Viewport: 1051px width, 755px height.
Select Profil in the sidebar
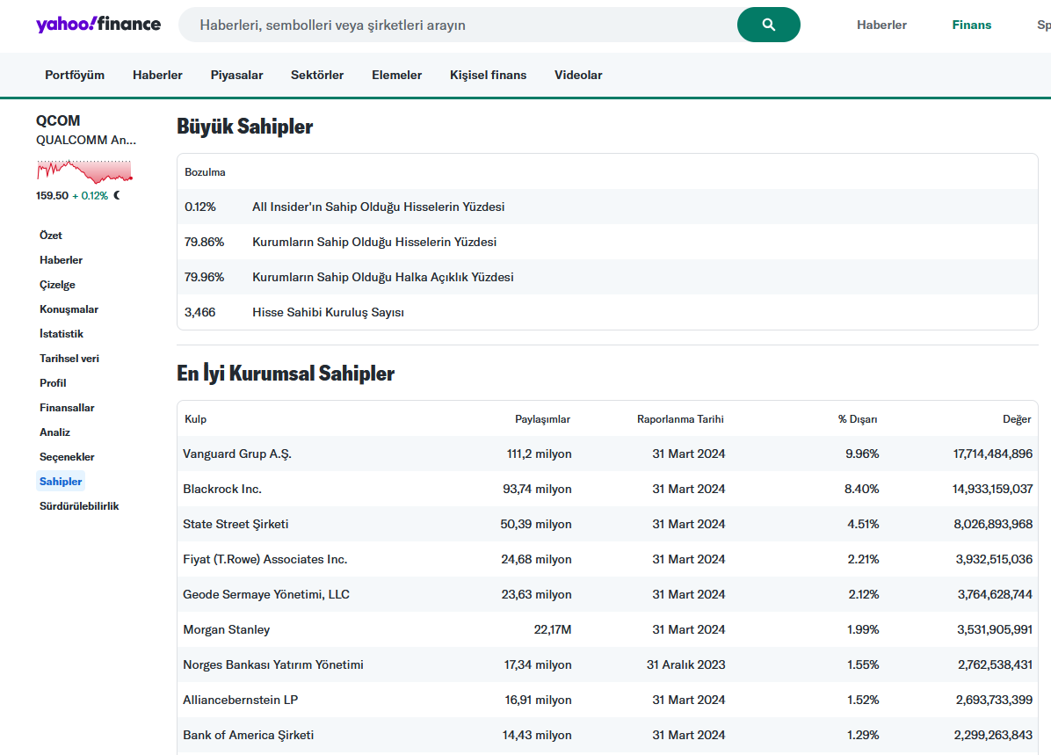coord(53,383)
